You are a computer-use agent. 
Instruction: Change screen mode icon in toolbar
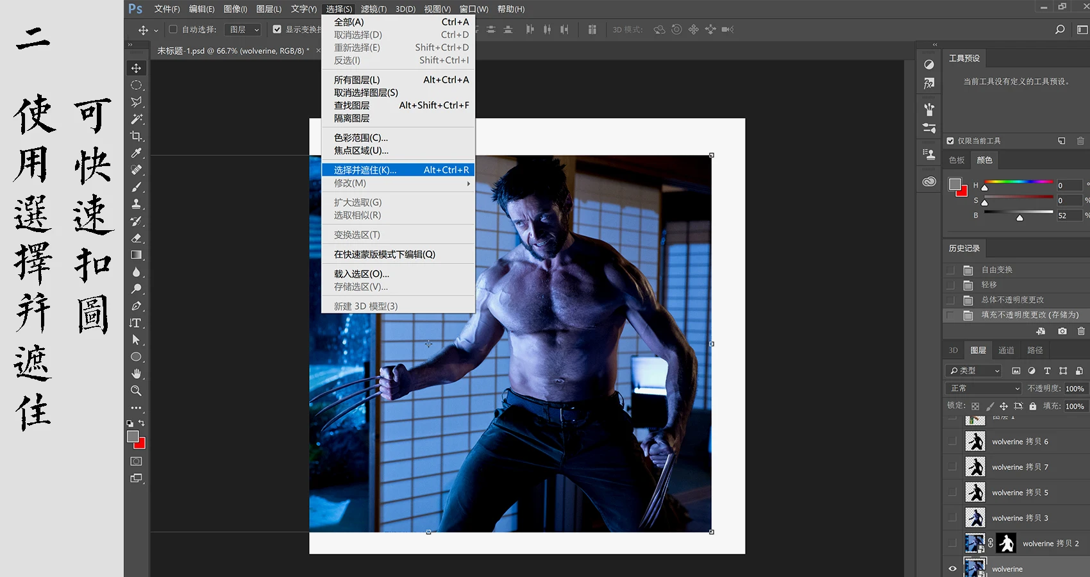click(x=136, y=478)
